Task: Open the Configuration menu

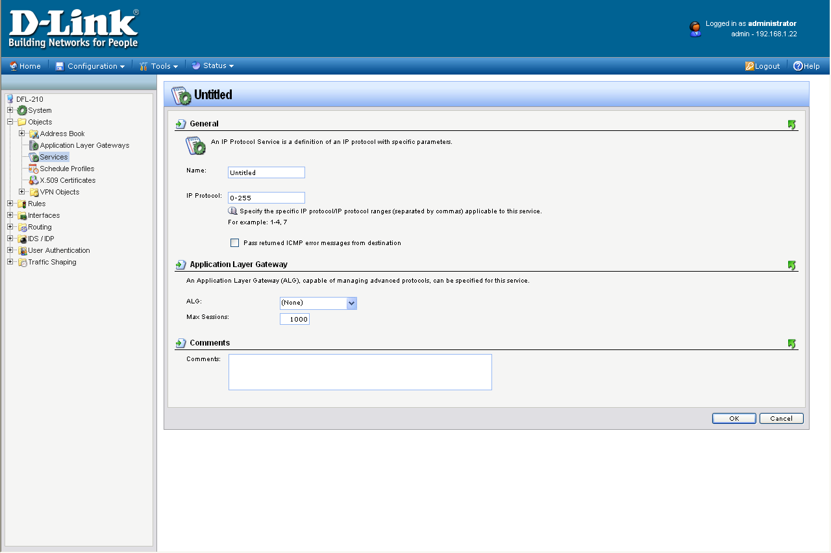Action: pyautogui.click(x=90, y=66)
